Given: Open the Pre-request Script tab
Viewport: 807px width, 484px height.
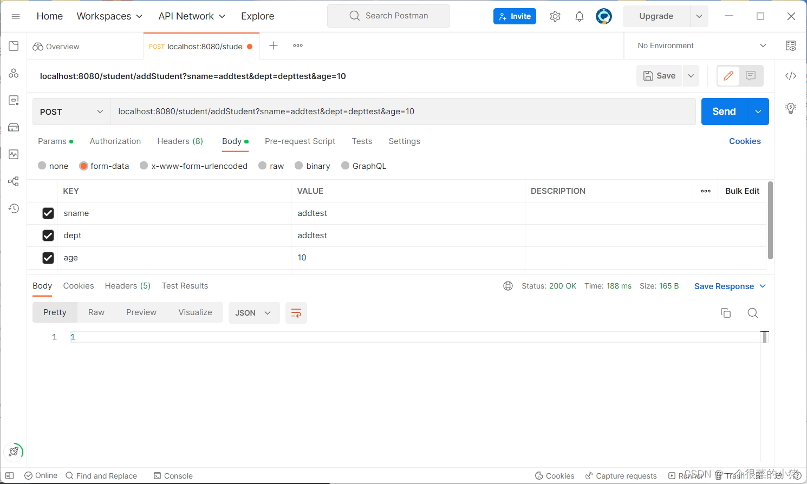Looking at the screenshot, I should click(x=300, y=141).
